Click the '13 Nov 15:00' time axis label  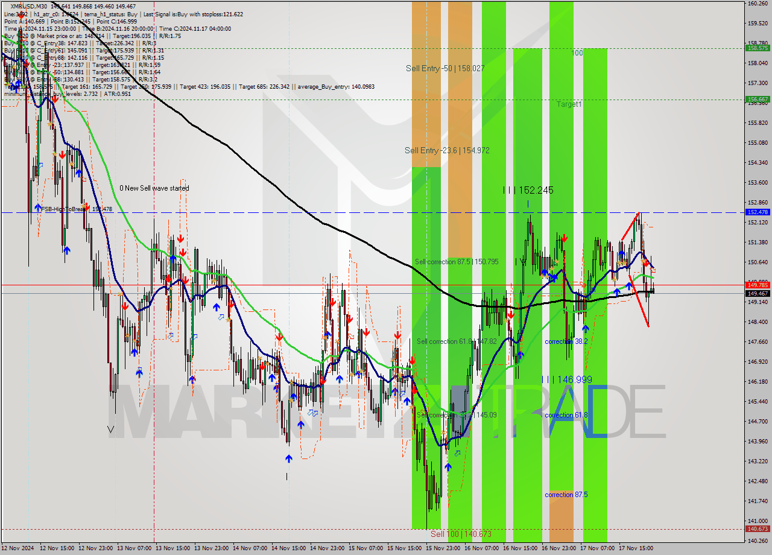(172, 548)
